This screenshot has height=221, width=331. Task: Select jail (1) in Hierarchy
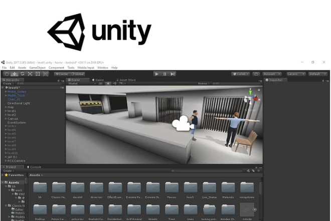click(x=12, y=157)
